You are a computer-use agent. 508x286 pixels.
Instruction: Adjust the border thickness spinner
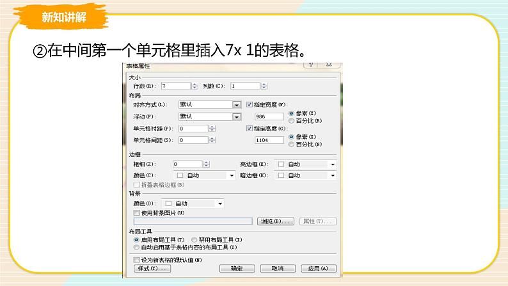point(207,164)
